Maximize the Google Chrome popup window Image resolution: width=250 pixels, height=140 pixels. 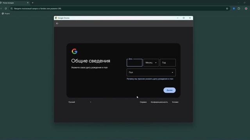(184, 18)
